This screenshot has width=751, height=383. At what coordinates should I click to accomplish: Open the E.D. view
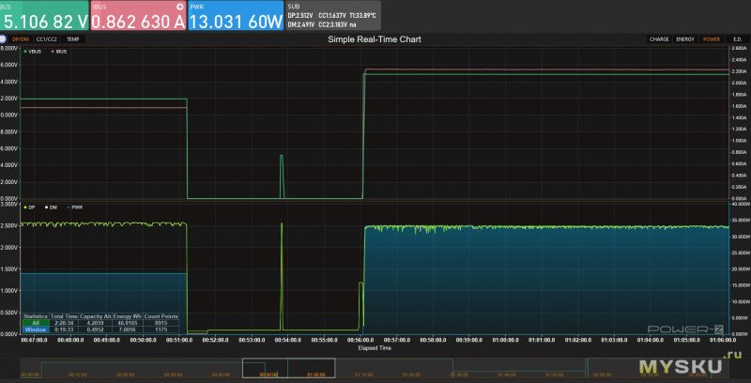[x=737, y=39]
